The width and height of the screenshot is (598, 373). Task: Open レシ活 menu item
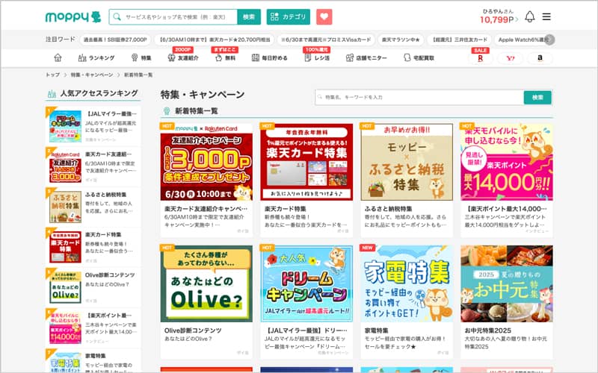317,58
